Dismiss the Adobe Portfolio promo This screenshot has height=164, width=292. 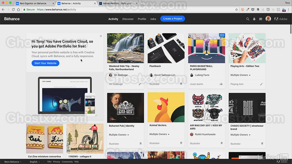click(101, 36)
